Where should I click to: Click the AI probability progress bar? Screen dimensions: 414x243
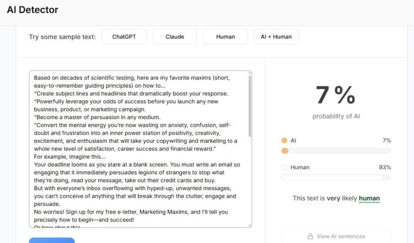(x=336, y=151)
